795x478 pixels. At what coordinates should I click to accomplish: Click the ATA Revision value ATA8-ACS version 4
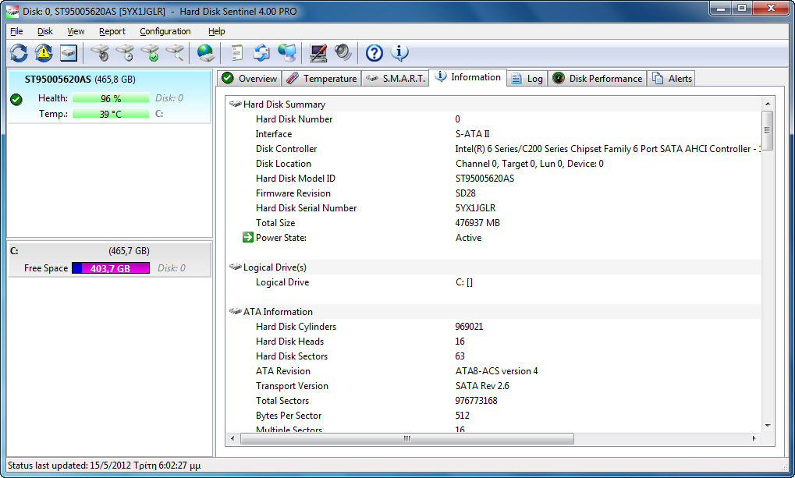[x=497, y=371]
